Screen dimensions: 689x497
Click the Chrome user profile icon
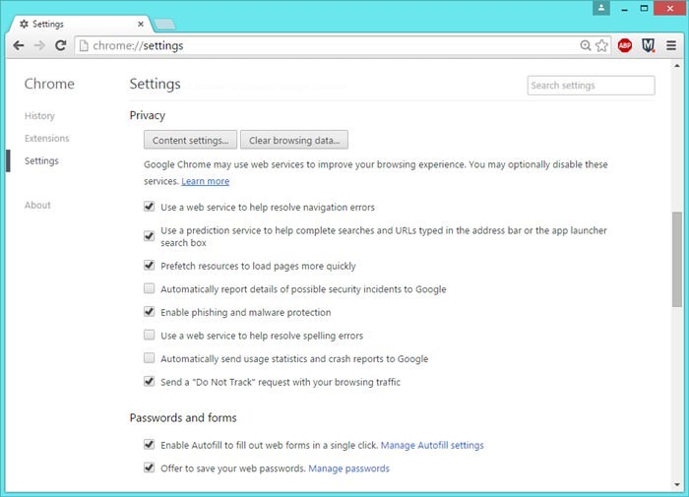(602, 8)
